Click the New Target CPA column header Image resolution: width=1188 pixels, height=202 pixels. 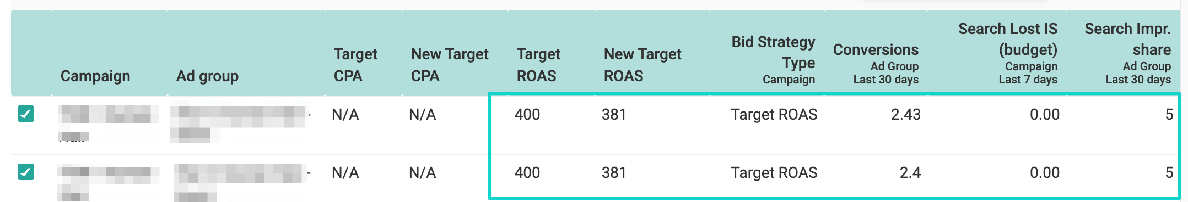[x=450, y=65]
